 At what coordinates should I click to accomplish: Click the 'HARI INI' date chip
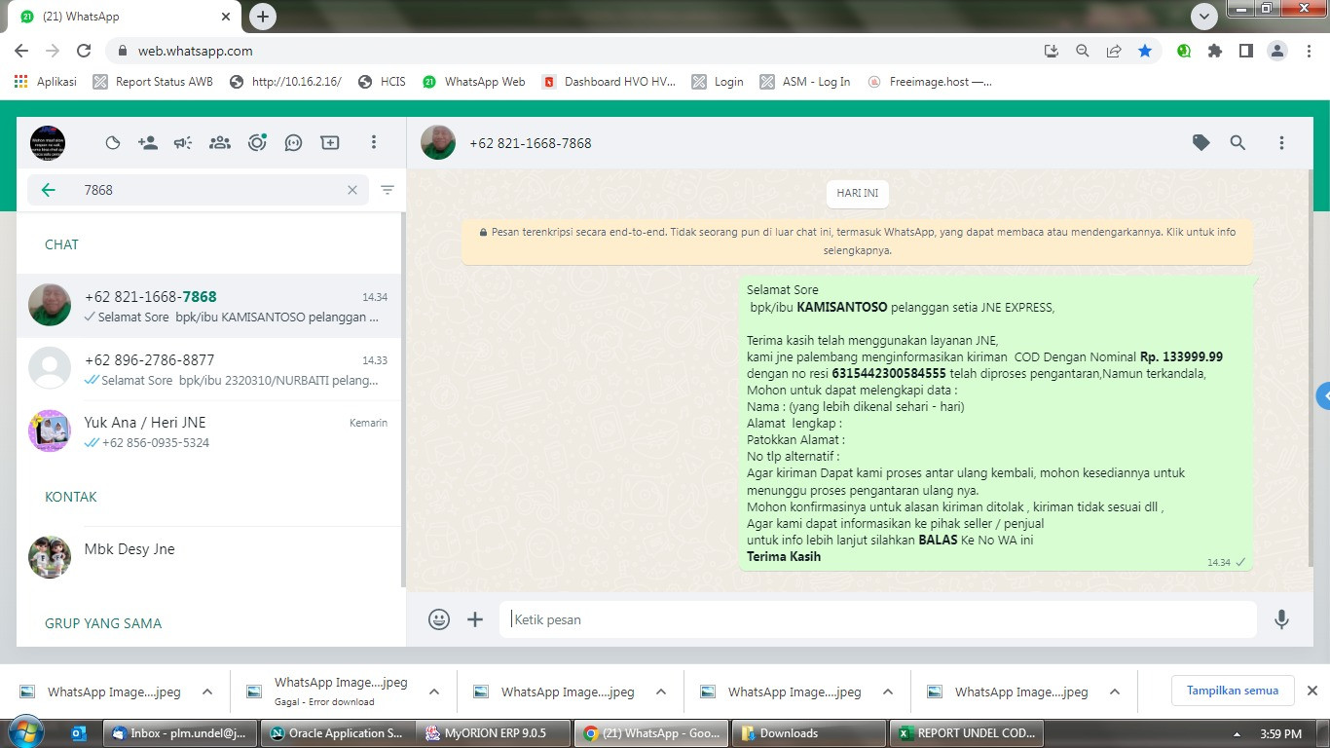[x=858, y=193]
